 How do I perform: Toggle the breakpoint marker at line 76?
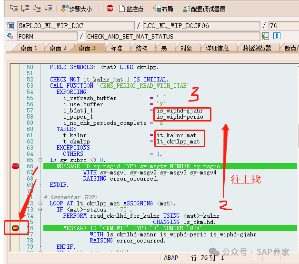point(15,228)
